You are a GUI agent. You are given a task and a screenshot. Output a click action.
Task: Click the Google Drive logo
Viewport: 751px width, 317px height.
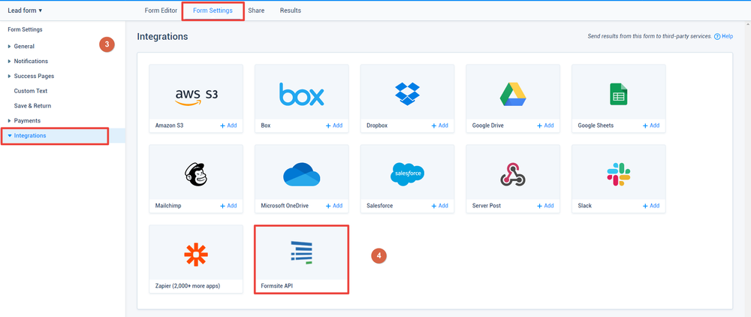pos(513,94)
